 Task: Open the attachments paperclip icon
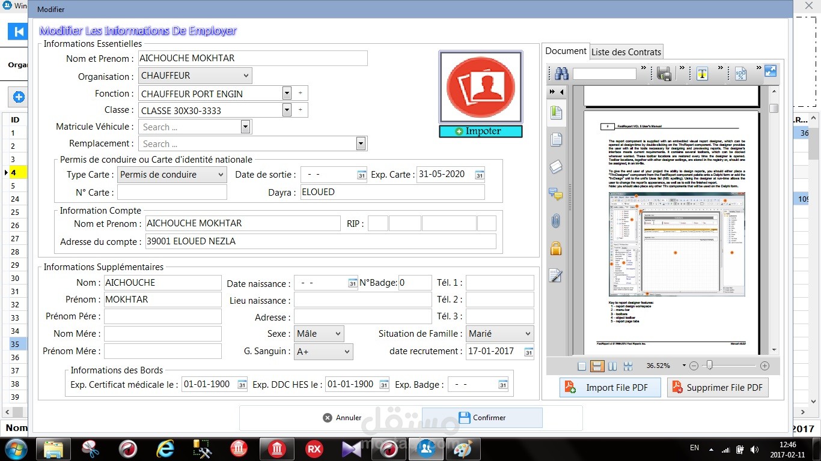(x=556, y=220)
